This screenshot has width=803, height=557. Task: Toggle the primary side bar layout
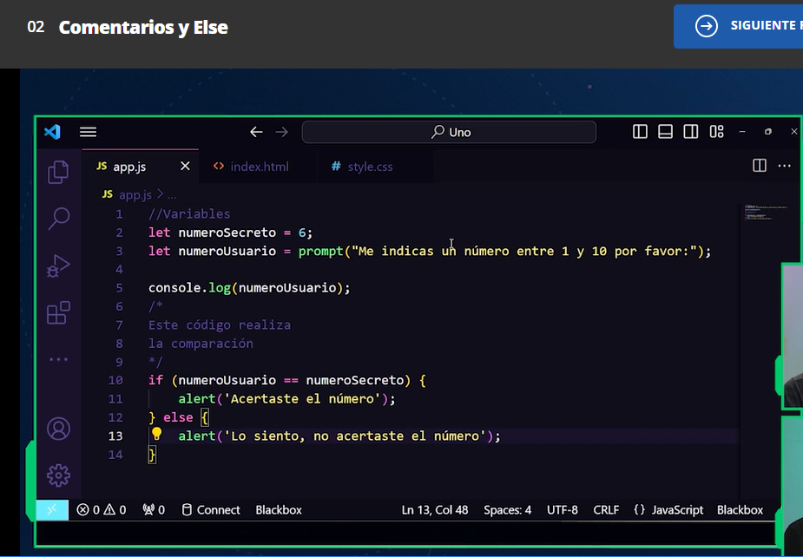point(640,132)
